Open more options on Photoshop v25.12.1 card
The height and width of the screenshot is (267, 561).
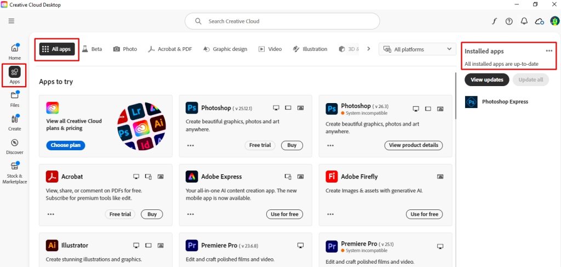click(x=191, y=145)
